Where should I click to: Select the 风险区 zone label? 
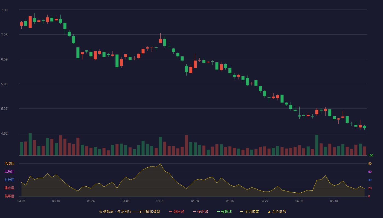click(x=9, y=163)
